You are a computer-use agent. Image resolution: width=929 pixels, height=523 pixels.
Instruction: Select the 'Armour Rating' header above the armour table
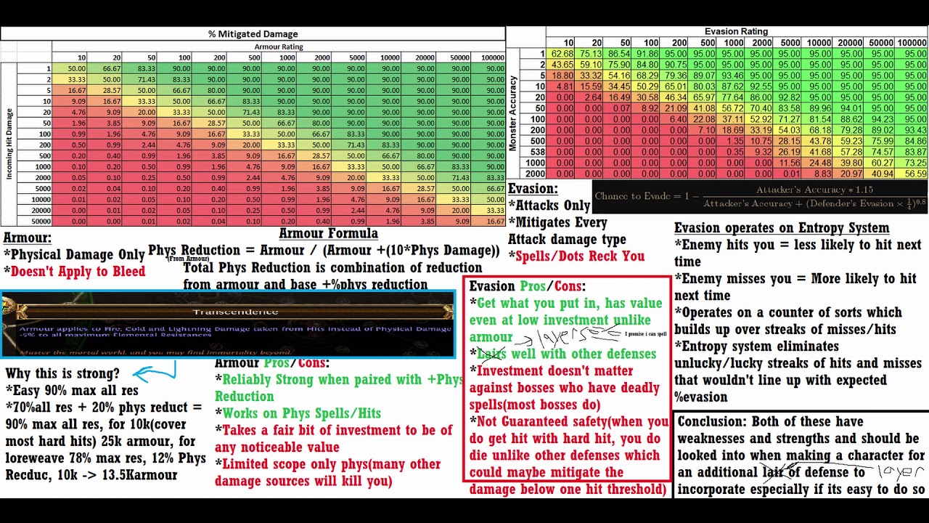279,46
